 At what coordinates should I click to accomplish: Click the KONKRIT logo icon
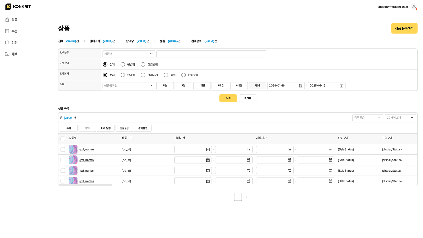pyautogui.click(x=8, y=6)
